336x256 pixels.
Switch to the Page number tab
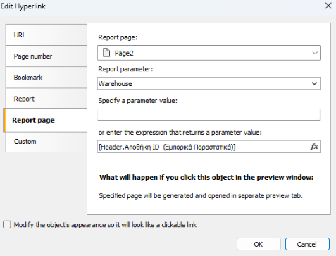(46, 56)
